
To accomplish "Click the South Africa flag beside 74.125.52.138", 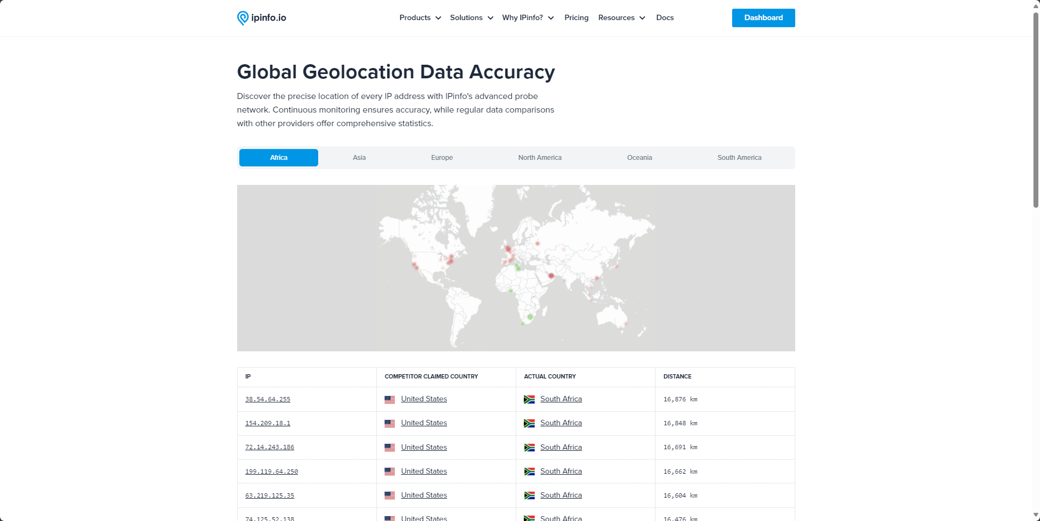I will point(529,518).
